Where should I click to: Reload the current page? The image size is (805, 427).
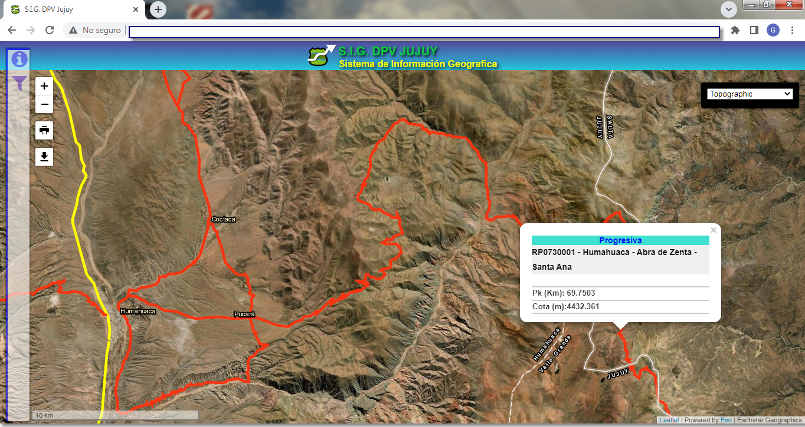pyautogui.click(x=50, y=30)
